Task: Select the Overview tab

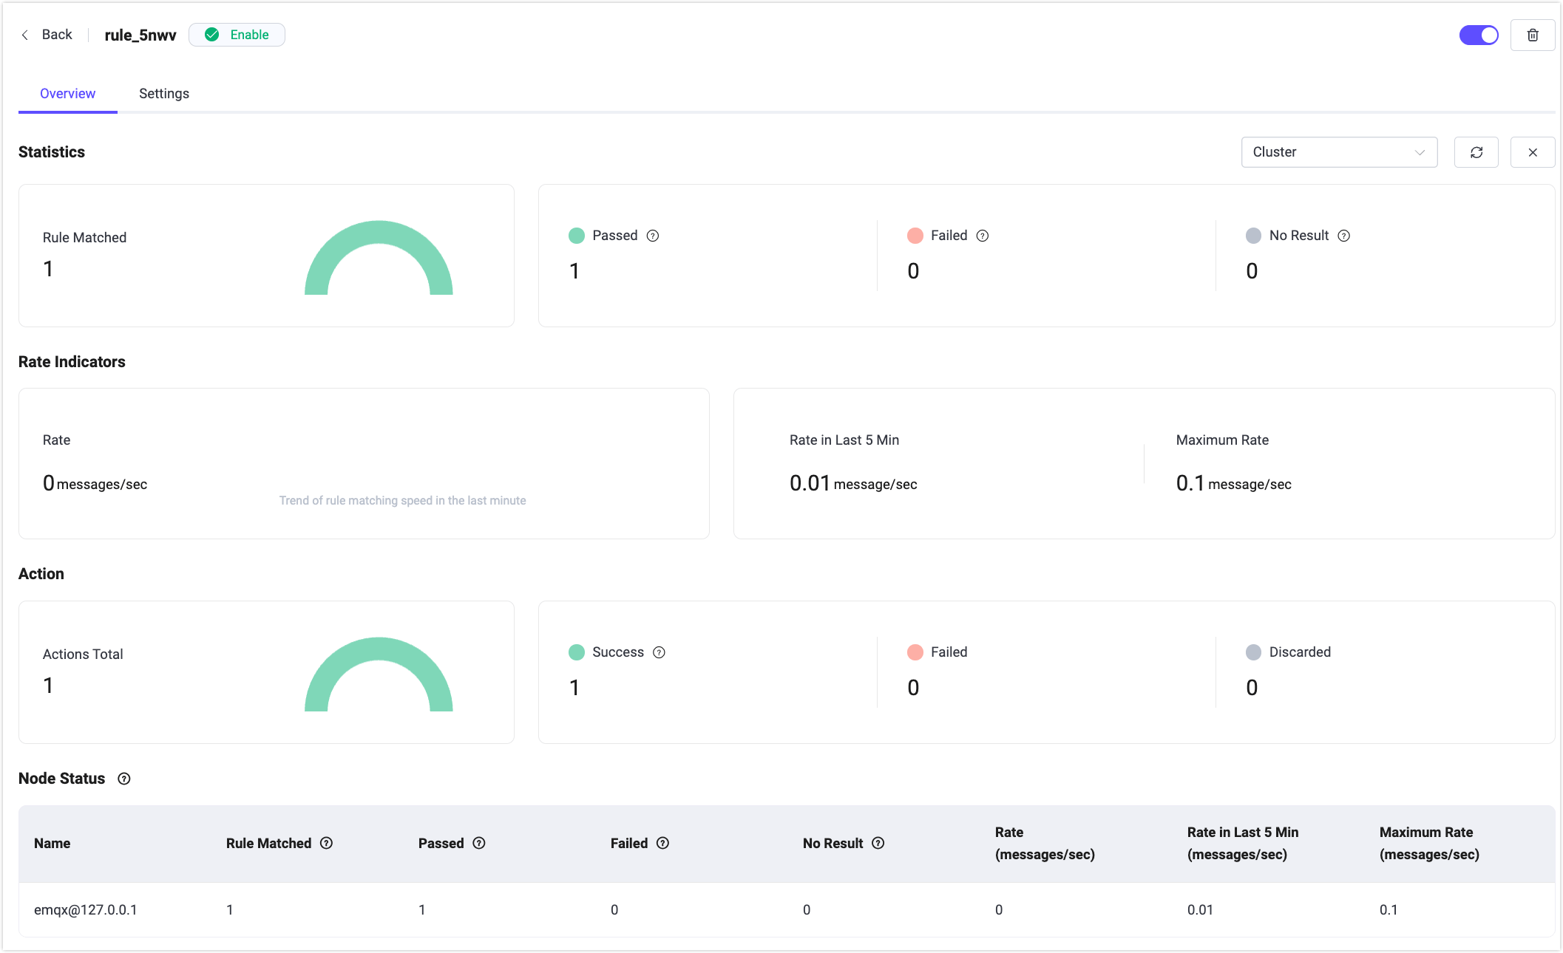Action: [67, 94]
